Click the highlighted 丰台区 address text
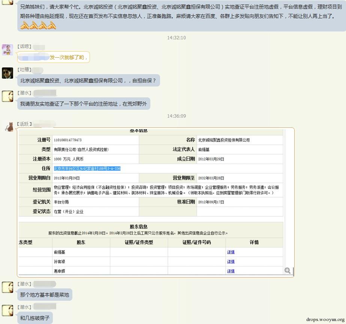346x324 pixels. [87, 169]
